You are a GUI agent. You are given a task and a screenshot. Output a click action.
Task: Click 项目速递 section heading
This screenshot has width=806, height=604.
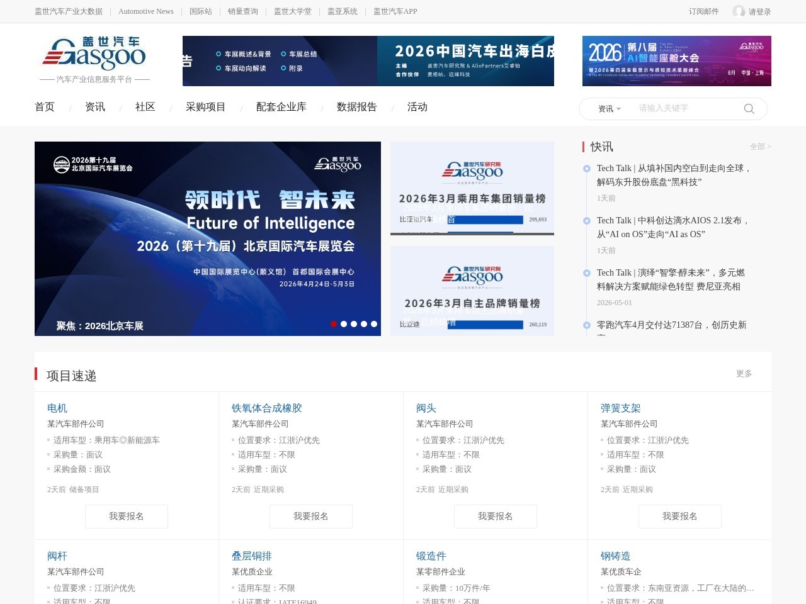click(72, 376)
